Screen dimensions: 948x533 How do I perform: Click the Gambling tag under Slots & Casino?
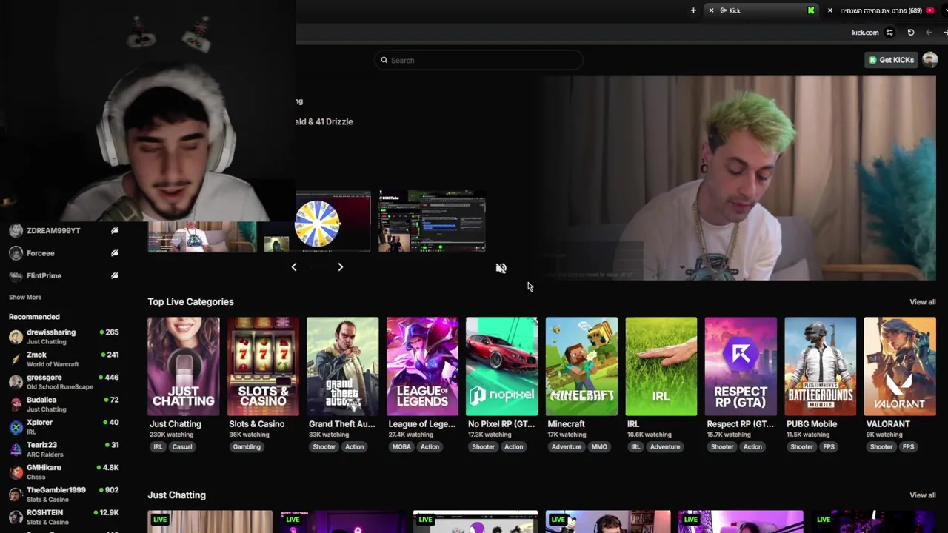coord(247,447)
